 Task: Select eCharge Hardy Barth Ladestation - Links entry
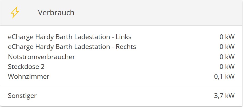click(x=70, y=37)
